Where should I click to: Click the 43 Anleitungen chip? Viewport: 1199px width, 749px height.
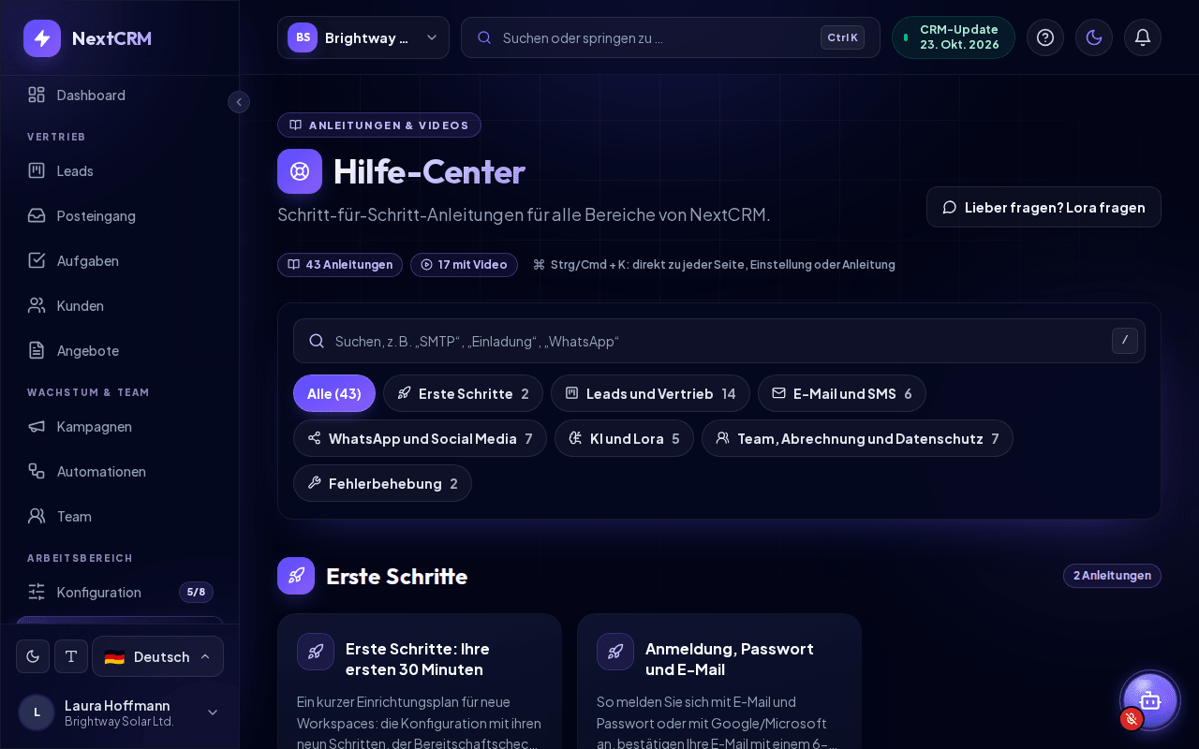click(x=340, y=265)
